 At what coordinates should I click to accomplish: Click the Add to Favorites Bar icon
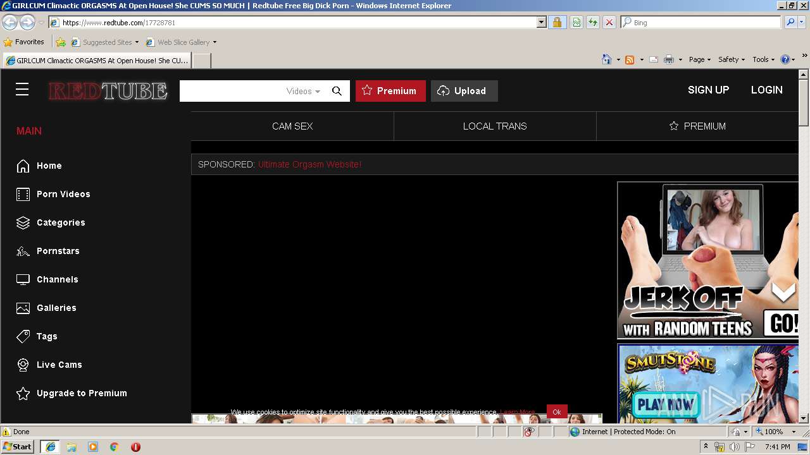[x=61, y=42]
